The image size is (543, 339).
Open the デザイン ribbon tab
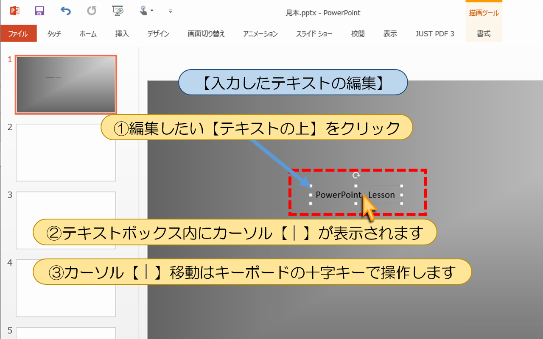point(158,34)
